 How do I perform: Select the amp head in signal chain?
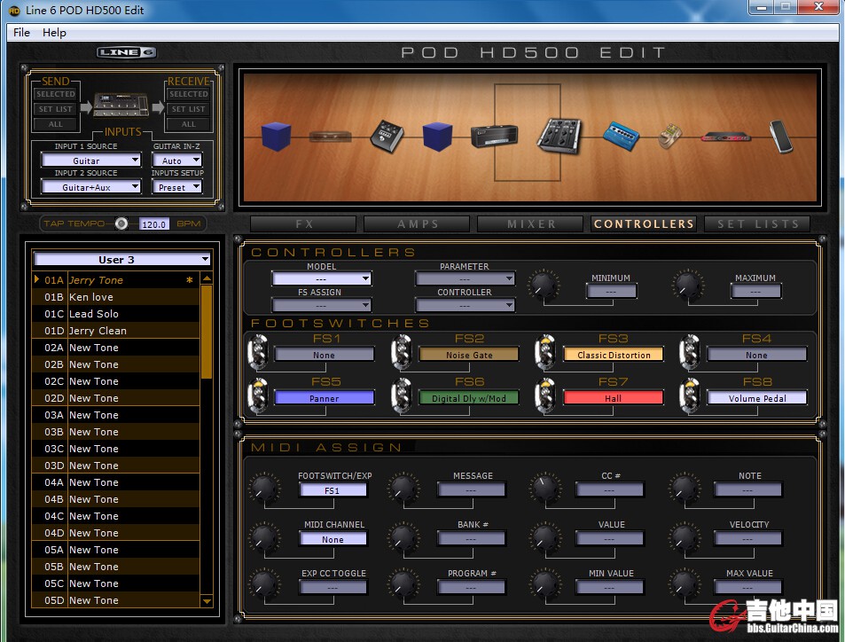(x=494, y=136)
